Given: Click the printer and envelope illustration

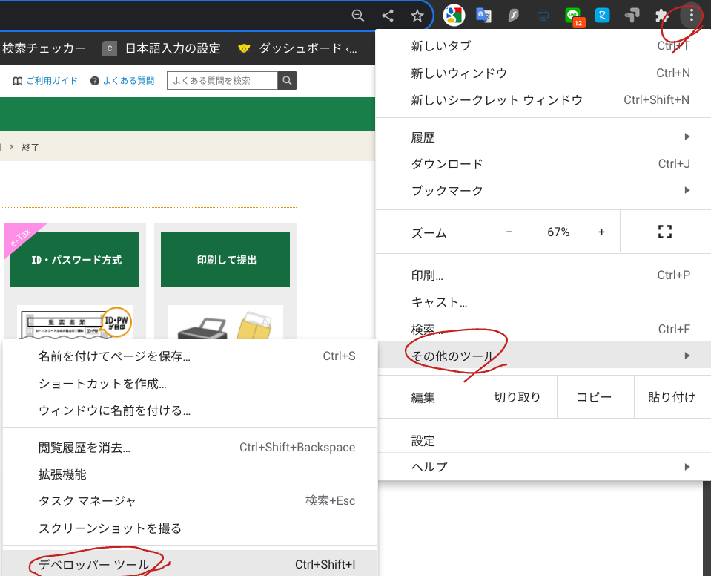Looking at the screenshot, I should point(225,322).
